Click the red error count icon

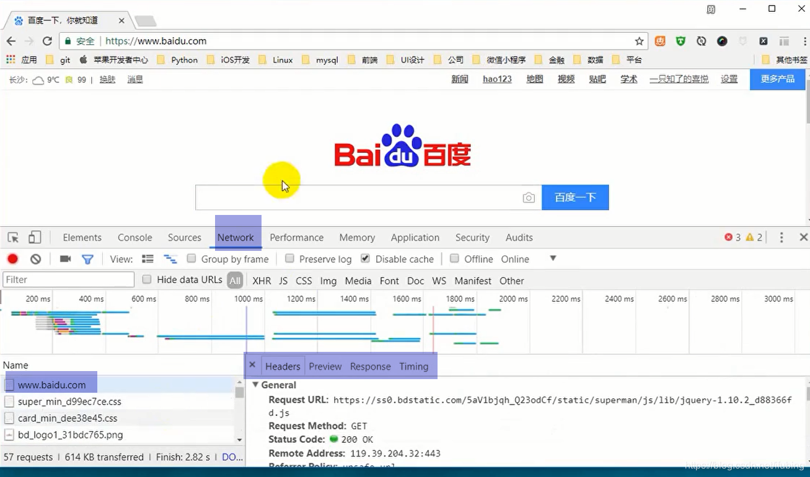[728, 237]
